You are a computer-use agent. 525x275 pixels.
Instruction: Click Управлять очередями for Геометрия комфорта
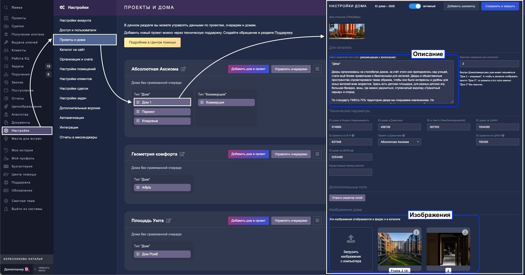[x=291, y=154]
